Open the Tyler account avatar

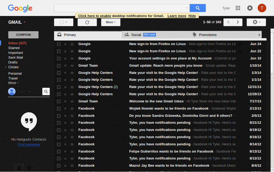[262, 8]
